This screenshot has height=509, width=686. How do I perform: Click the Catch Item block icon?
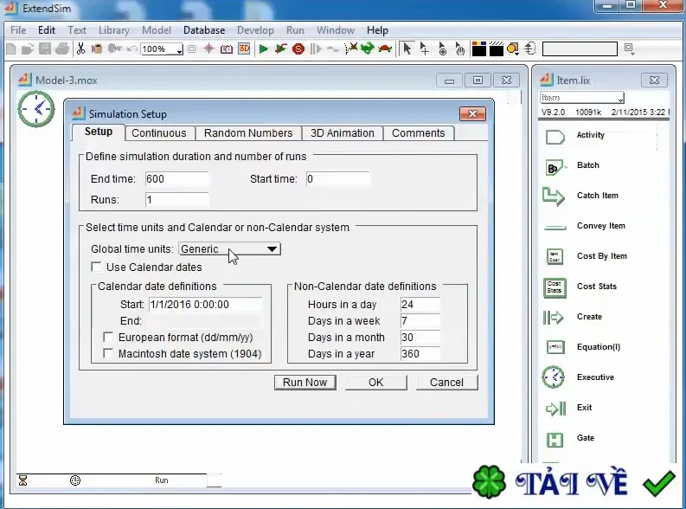[x=554, y=197]
